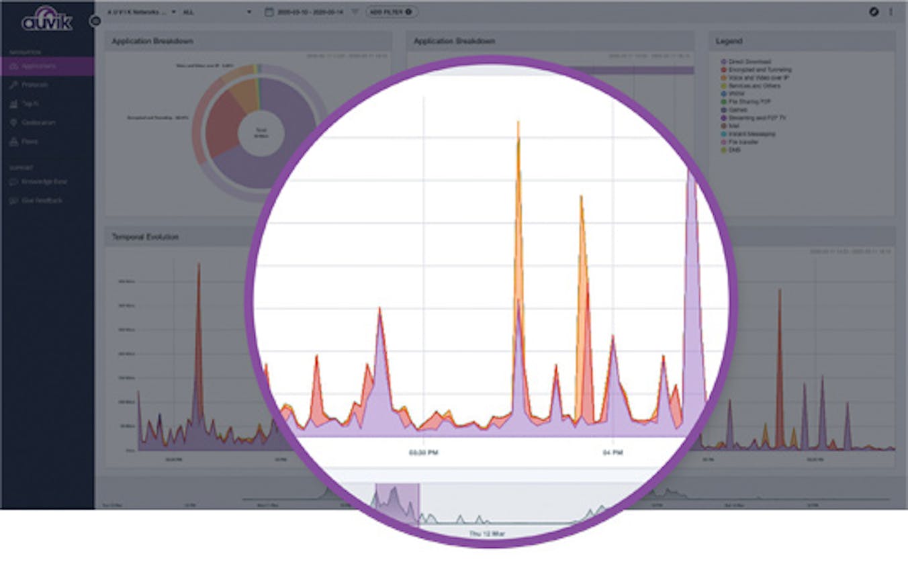Collapse the sidebar with the round toggle
This screenshot has width=908, height=564.
95,21
